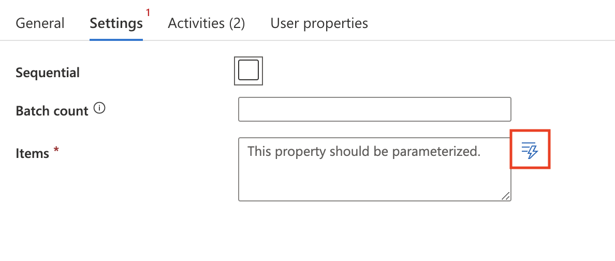Open the Activities (2) tab
615x261 pixels.
pos(207,23)
